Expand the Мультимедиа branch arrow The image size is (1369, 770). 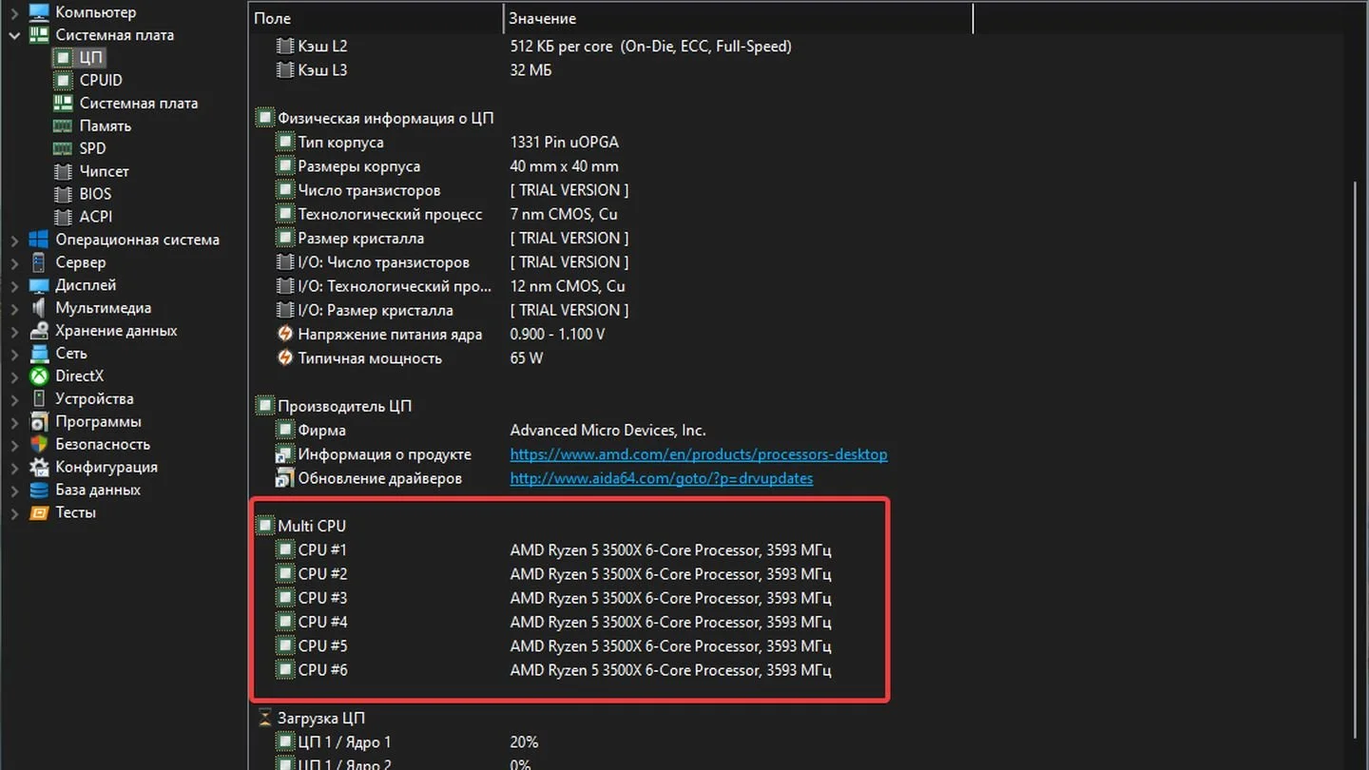coord(14,308)
